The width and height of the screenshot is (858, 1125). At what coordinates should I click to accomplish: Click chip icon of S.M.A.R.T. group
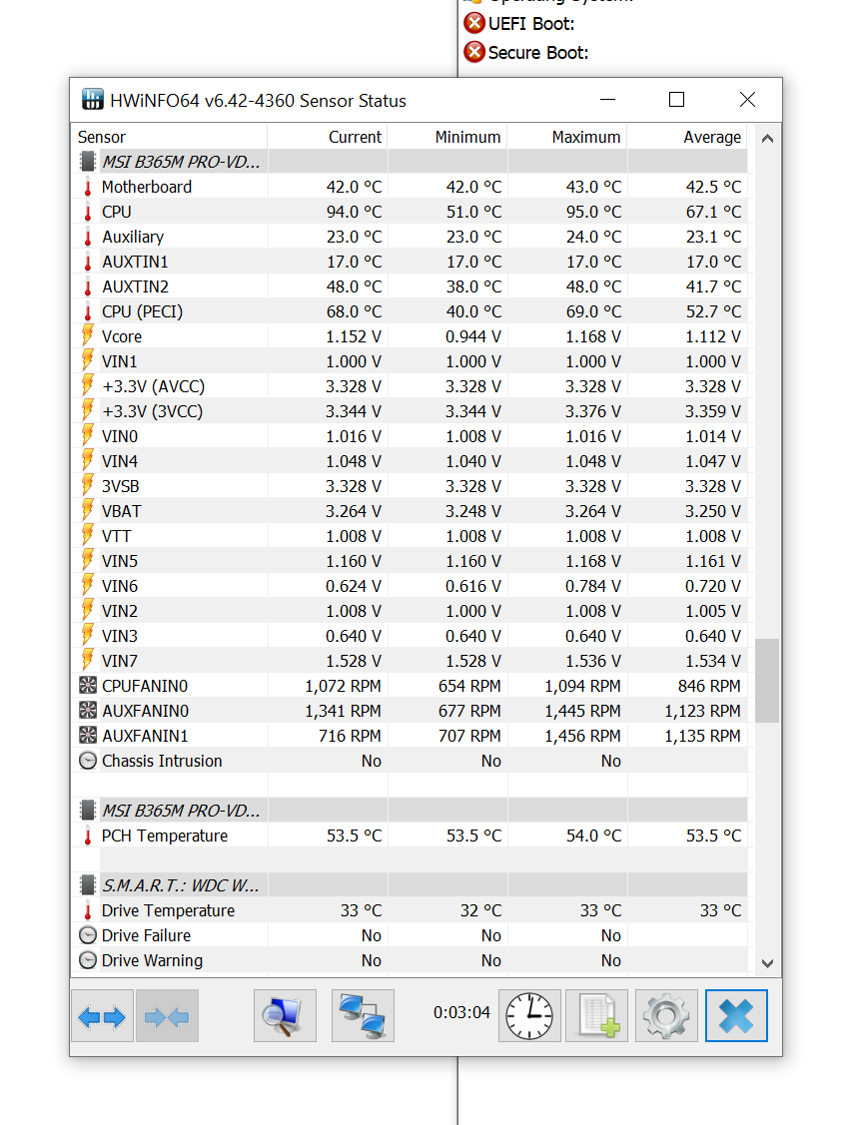tap(88, 885)
